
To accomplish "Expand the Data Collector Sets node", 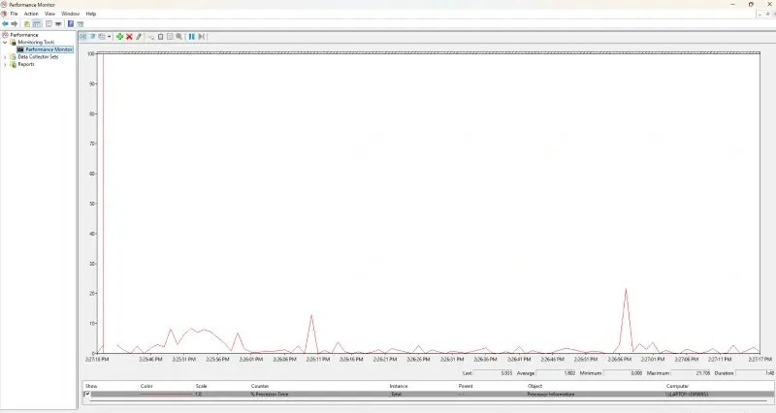I will click(5, 57).
